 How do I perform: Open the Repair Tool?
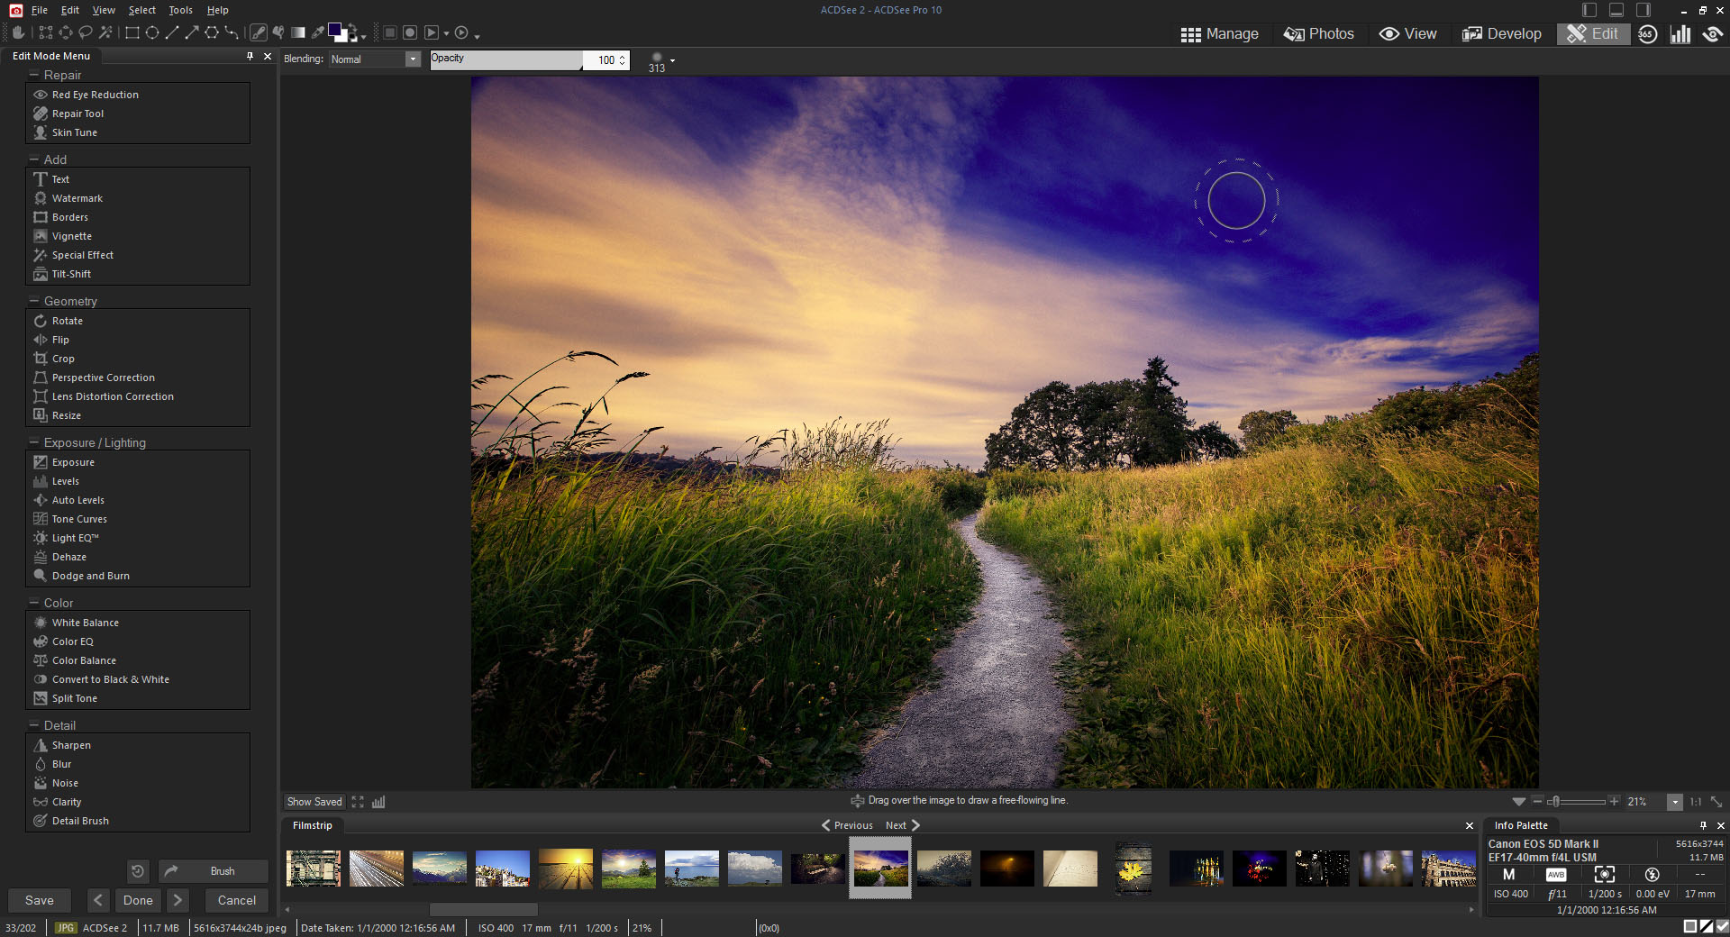pos(77,114)
